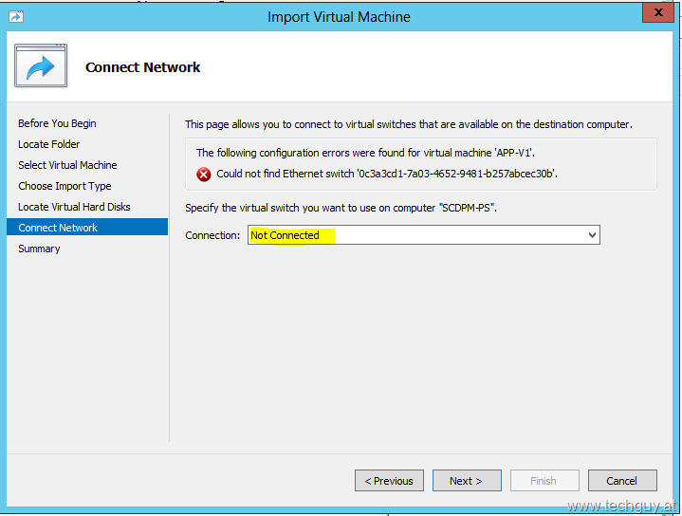Image resolution: width=682 pixels, height=516 pixels.
Task: Click the Connect Network page heading
Action: (142, 67)
